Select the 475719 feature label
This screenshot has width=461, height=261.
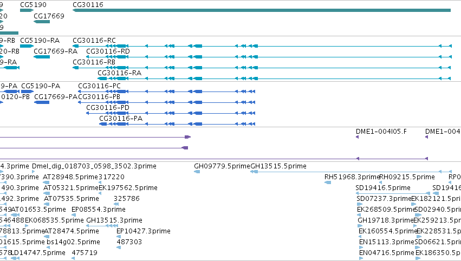[85, 253]
